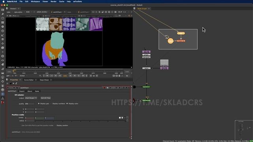253x142 pixels.
Task: Click the Get UV Tiles button
Action: click(45, 98)
